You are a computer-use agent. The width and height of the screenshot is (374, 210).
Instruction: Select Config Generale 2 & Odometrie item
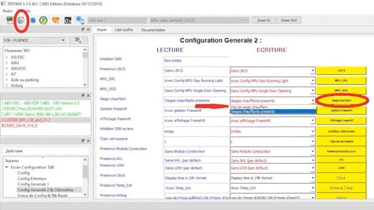(46, 190)
